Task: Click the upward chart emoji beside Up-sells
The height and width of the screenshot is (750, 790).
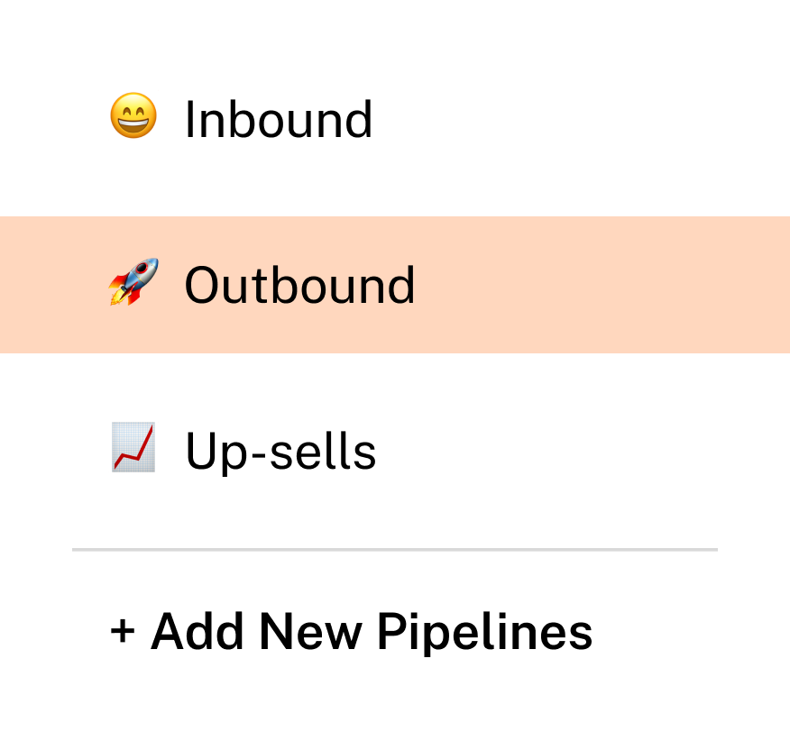Action: [x=133, y=447]
